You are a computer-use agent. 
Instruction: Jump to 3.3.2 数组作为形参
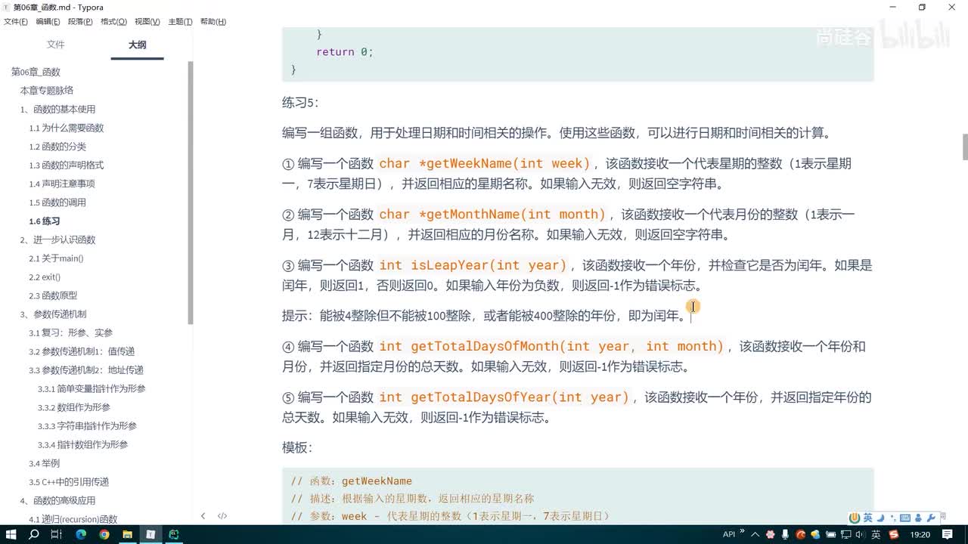[74, 407]
